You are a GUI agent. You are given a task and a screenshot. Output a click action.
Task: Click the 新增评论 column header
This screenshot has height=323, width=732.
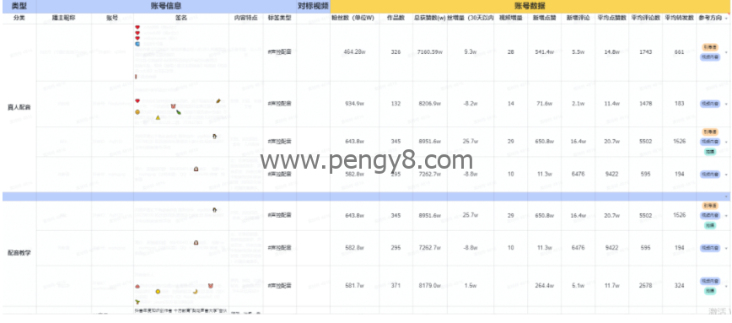coord(578,19)
